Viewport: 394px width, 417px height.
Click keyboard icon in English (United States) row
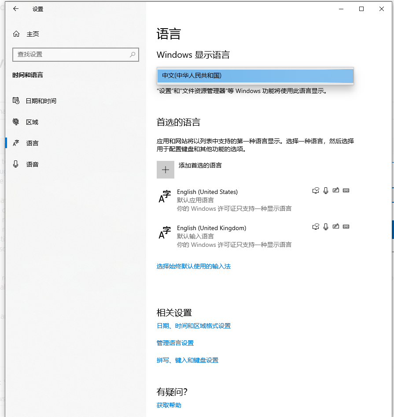coord(346,190)
